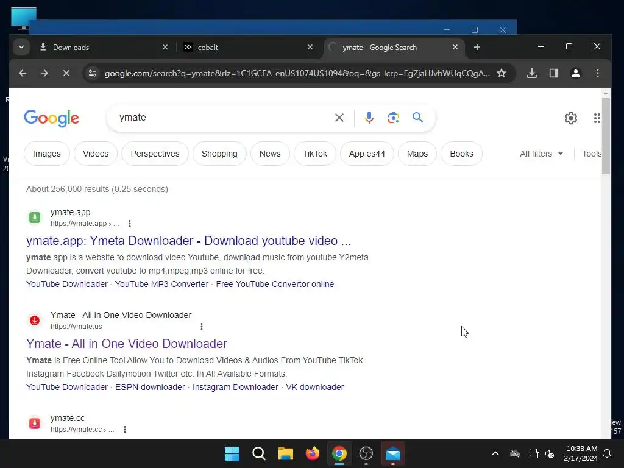Show hidden system tray icons

(x=495, y=453)
